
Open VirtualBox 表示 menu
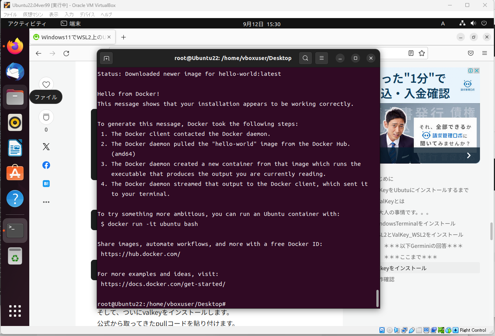pos(54,15)
